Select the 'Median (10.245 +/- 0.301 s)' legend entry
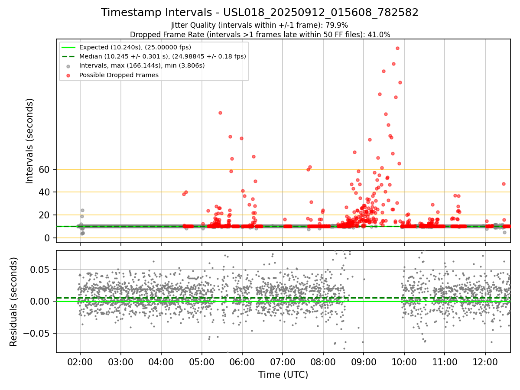The width and height of the screenshot is (520, 390). click(x=162, y=56)
